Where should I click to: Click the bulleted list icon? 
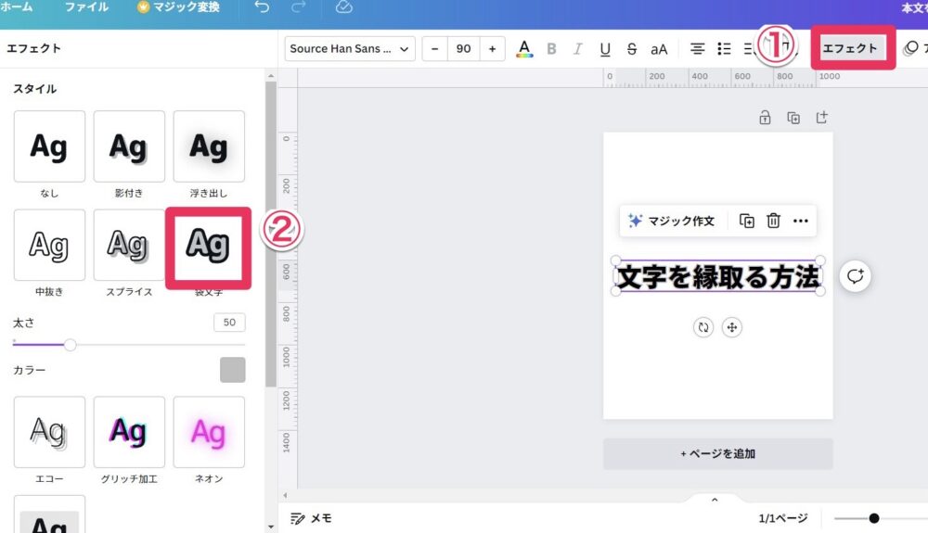(725, 49)
